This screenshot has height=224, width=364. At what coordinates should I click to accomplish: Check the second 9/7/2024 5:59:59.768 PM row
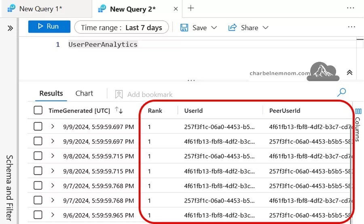point(38,200)
